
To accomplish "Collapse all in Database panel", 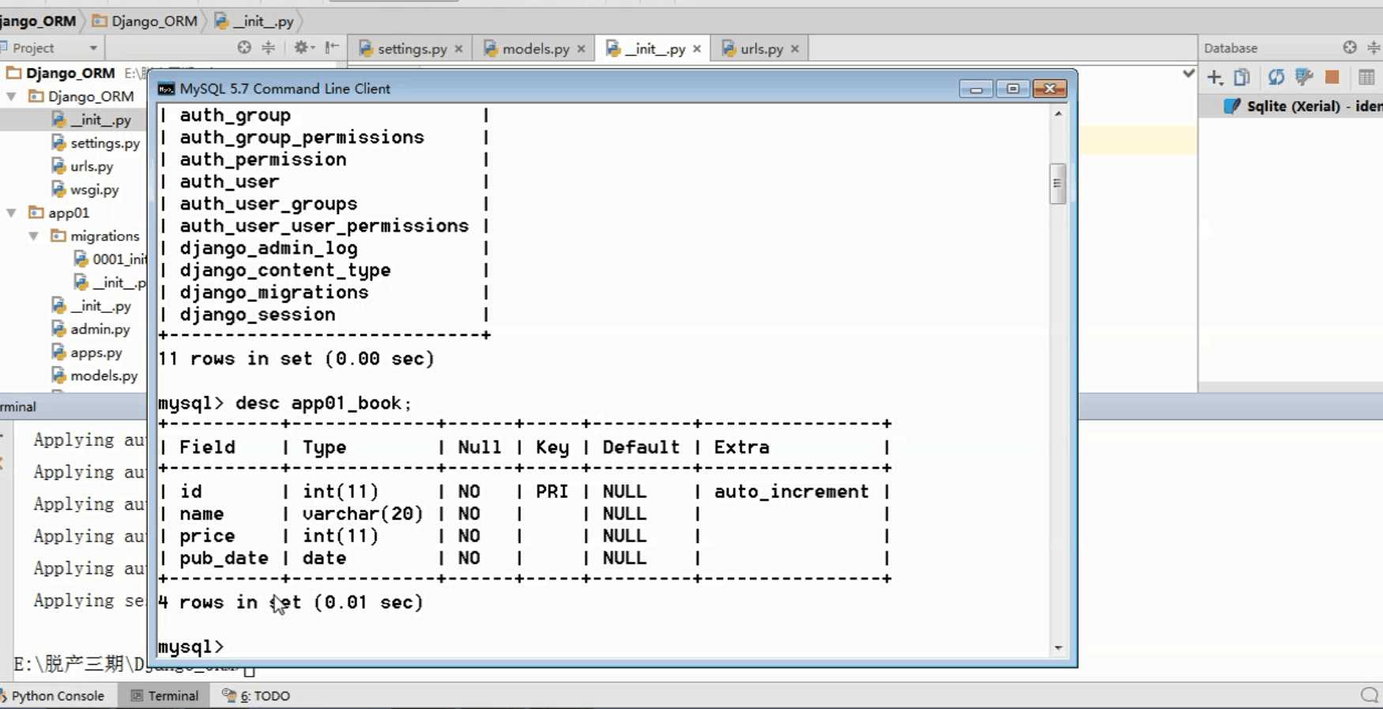I will (x=1374, y=47).
